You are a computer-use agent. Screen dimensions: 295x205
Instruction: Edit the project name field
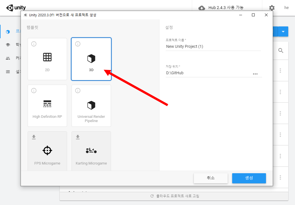point(213,47)
